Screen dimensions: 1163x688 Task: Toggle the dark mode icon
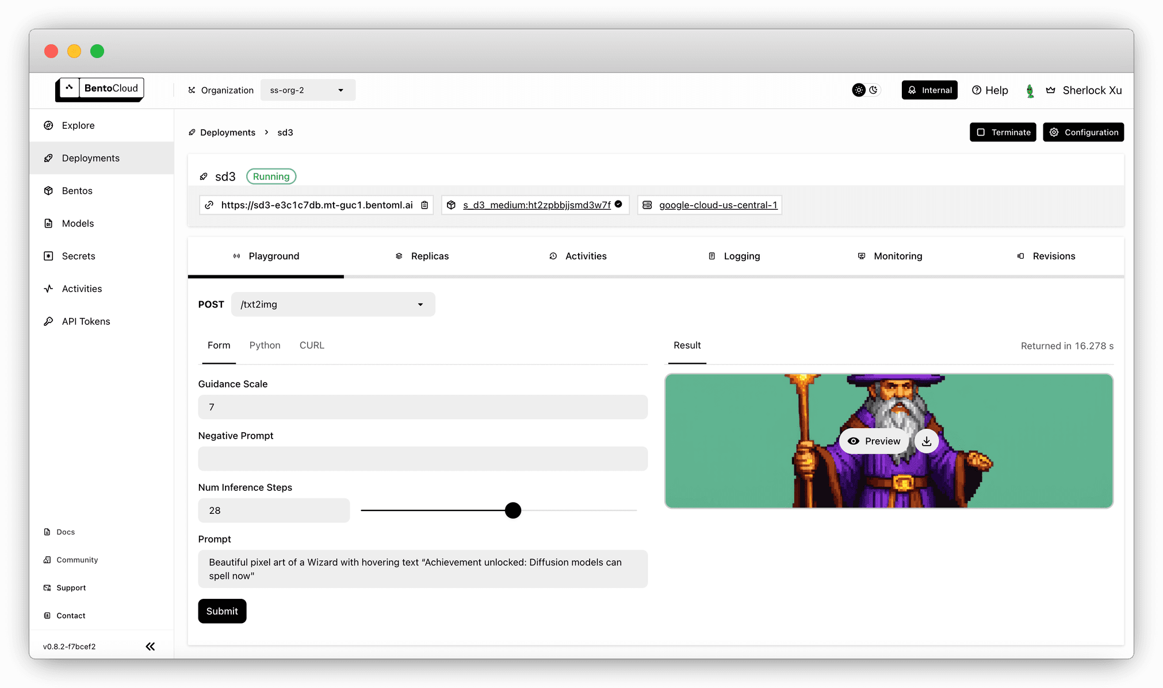click(874, 90)
